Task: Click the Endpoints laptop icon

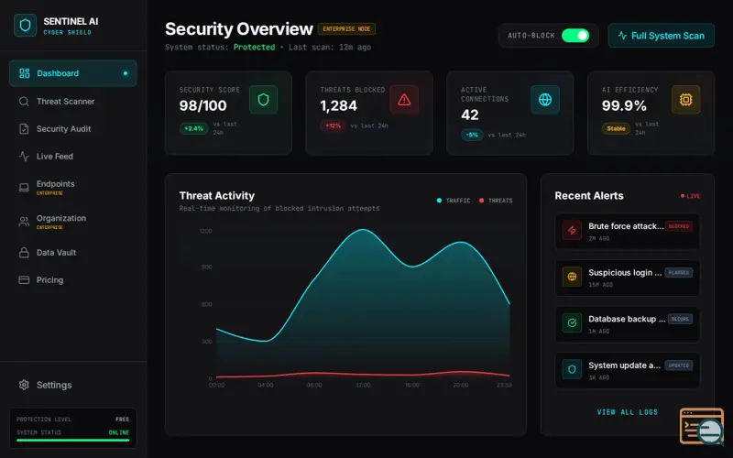Action: pyautogui.click(x=24, y=188)
